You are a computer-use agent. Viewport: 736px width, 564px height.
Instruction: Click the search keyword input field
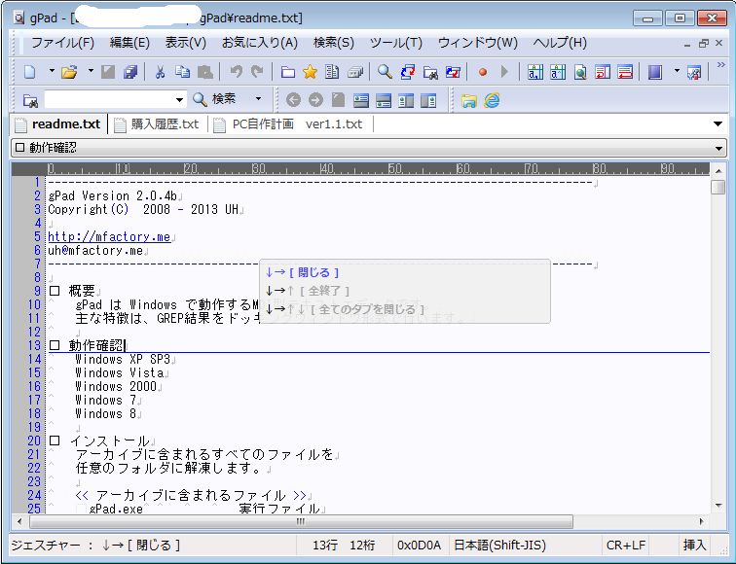point(109,99)
